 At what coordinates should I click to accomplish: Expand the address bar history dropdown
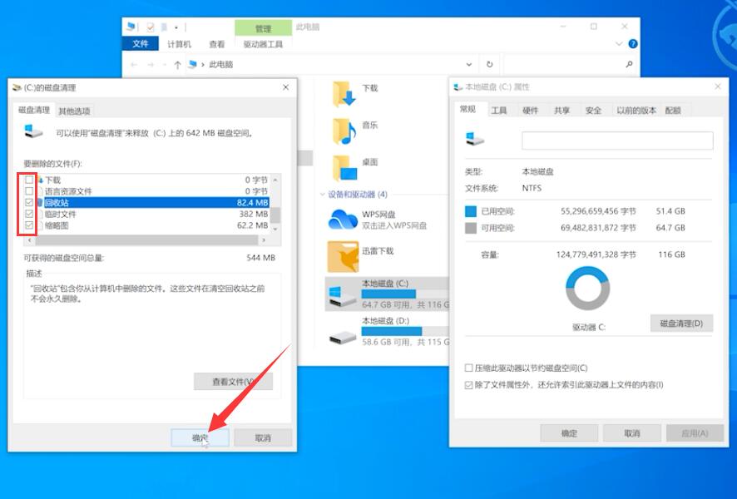click(x=468, y=64)
